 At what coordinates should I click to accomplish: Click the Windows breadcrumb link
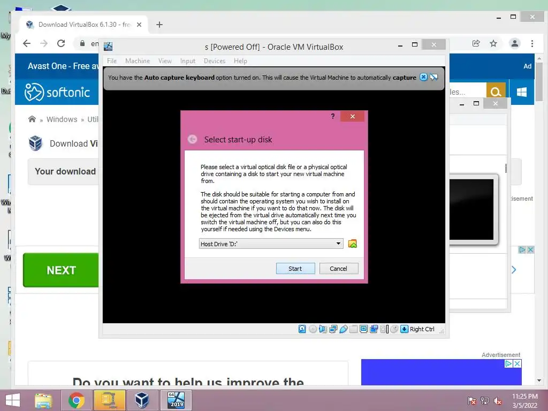tap(62, 119)
